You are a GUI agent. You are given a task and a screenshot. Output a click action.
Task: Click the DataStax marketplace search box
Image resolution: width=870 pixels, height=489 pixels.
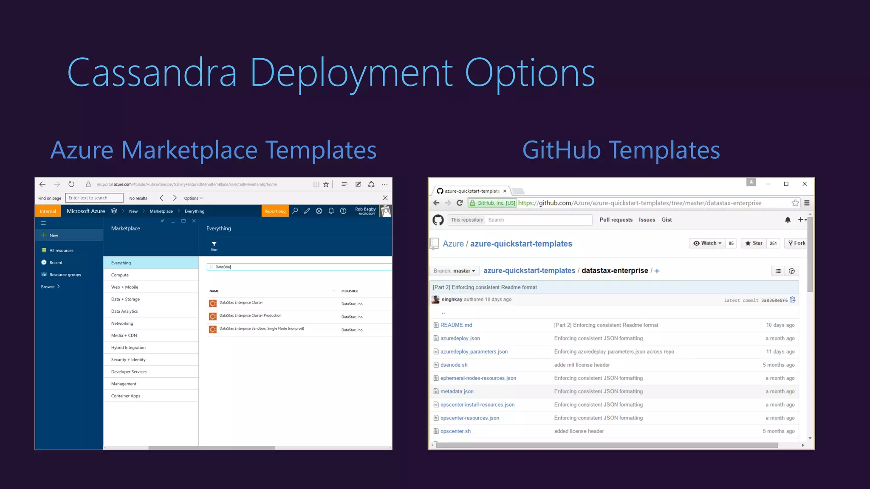[x=299, y=267]
